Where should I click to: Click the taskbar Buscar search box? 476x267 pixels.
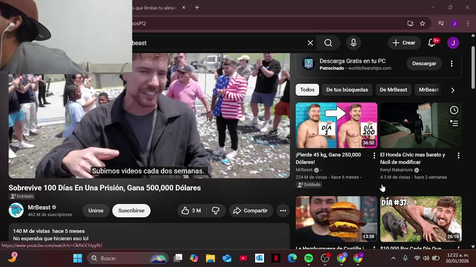point(128,258)
